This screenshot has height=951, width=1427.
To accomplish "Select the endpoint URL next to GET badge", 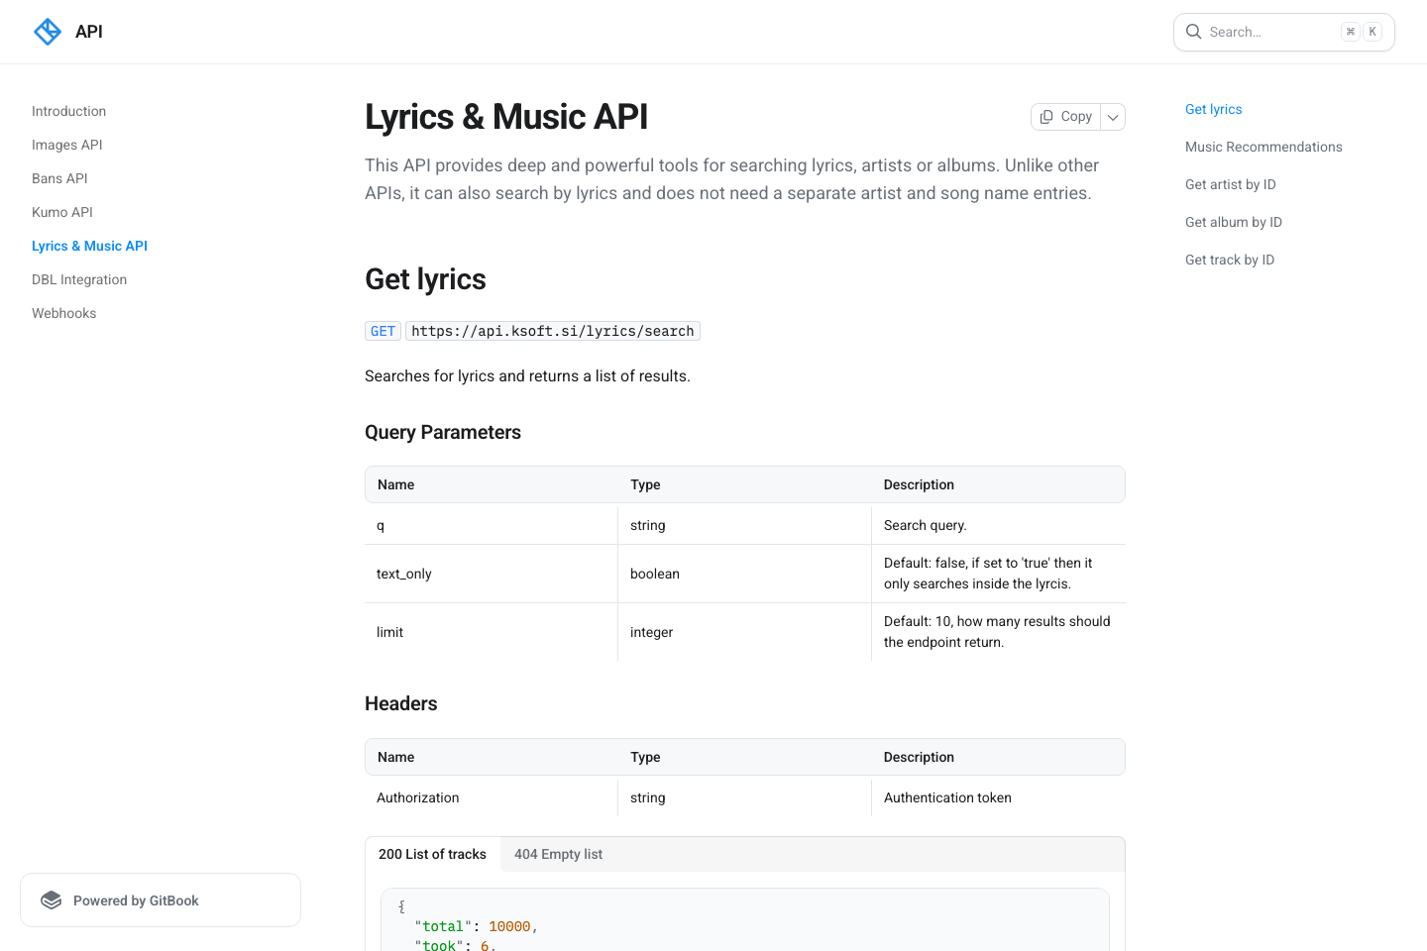I will pos(552,331).
